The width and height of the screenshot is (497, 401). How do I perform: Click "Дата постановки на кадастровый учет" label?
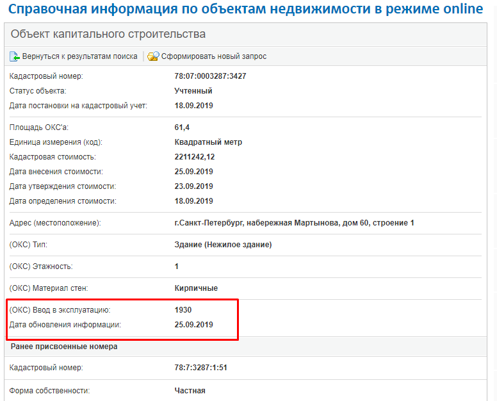[x=78, y=106]
